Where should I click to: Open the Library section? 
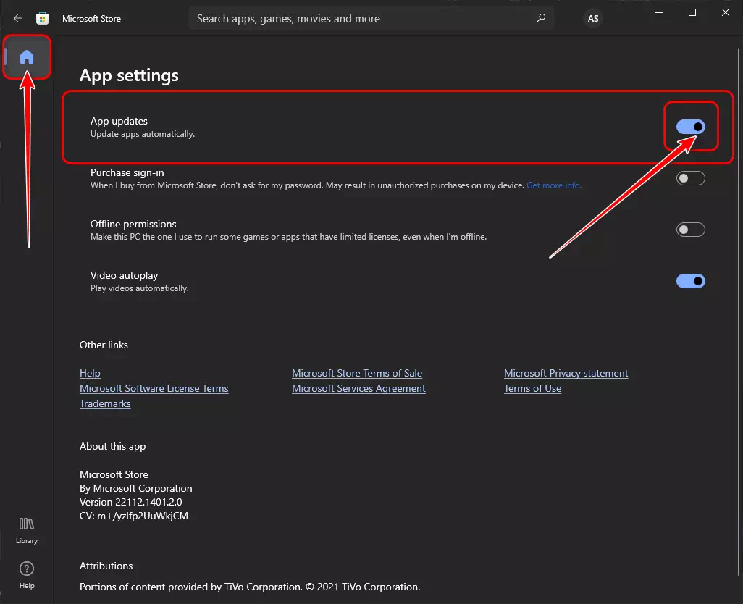point(27,531)
